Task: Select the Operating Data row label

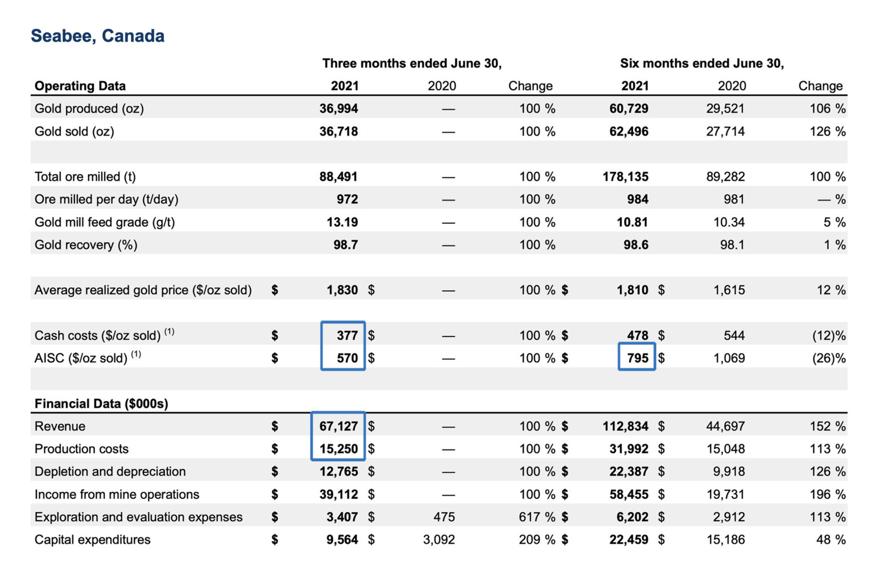Action: click(79, 86)
